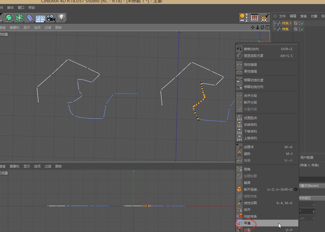This screenshot has width=325, height=232.
Task: Select 合并分段 from the context menu
Action: click(x=267, y=96)
